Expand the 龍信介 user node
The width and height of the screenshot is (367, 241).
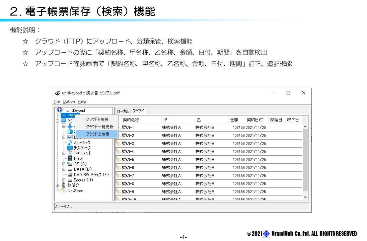tap(57, 185)
